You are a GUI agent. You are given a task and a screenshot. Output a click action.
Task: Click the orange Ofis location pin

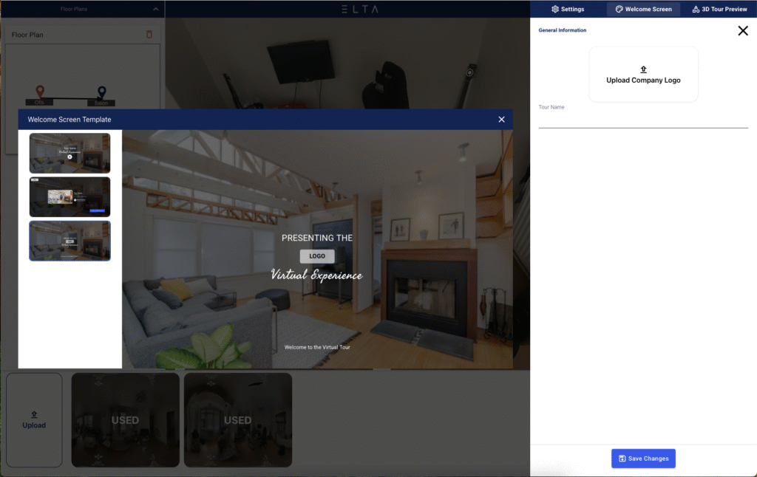[x=38, y=92]
